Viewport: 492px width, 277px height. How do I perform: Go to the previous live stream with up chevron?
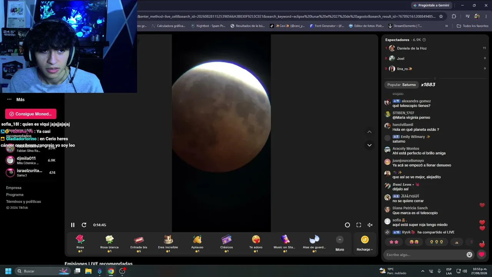point(369,132)
